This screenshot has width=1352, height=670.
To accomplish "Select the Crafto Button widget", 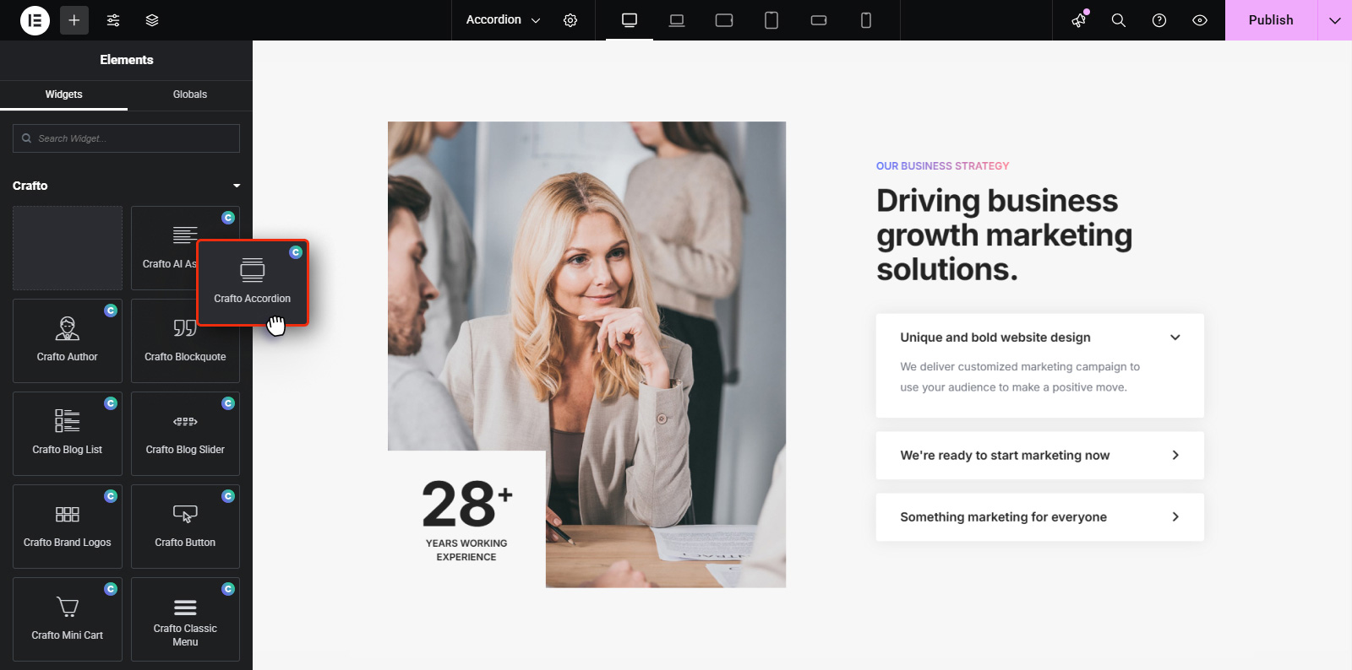I will coord(185,527).
